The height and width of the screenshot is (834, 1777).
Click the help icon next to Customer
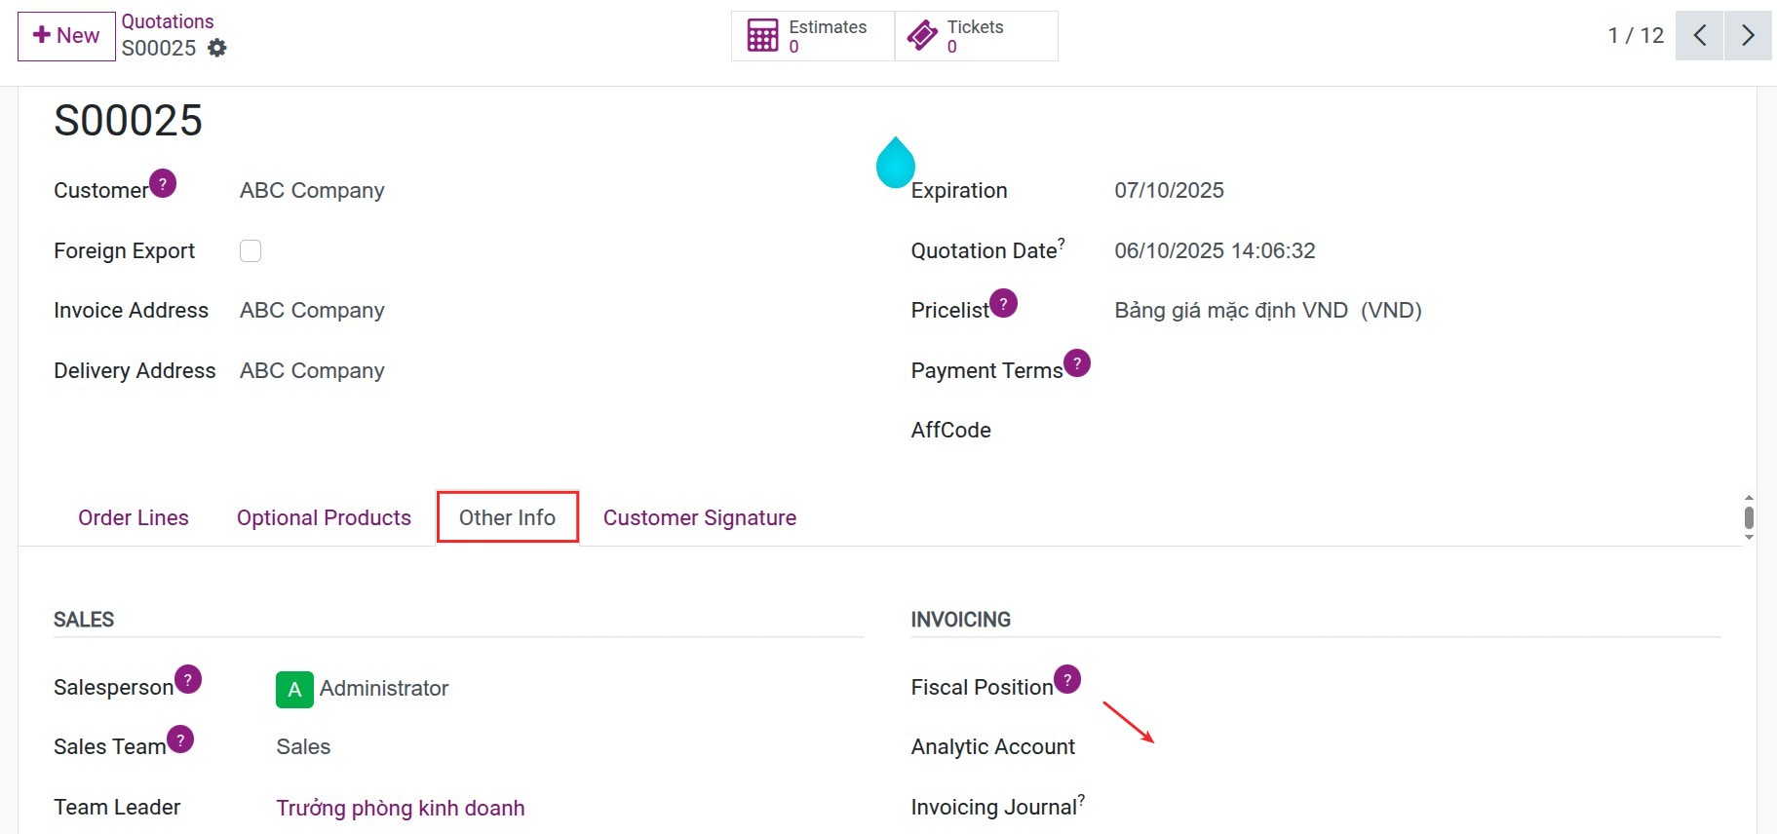163,183
